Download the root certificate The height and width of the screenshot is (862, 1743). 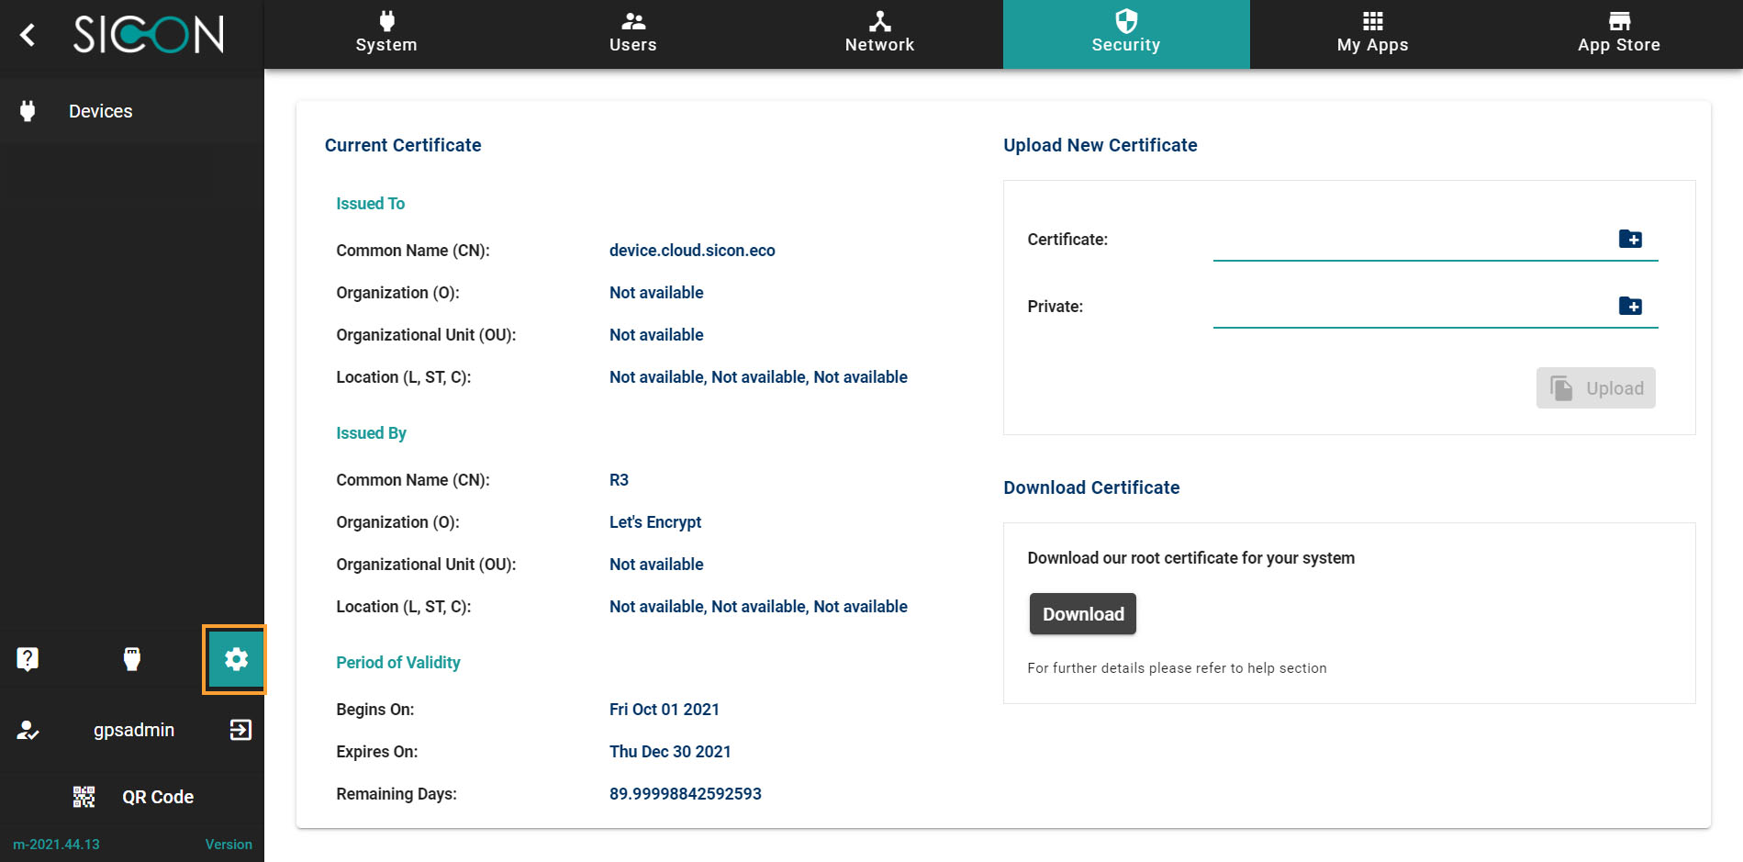coord(1082,614)
